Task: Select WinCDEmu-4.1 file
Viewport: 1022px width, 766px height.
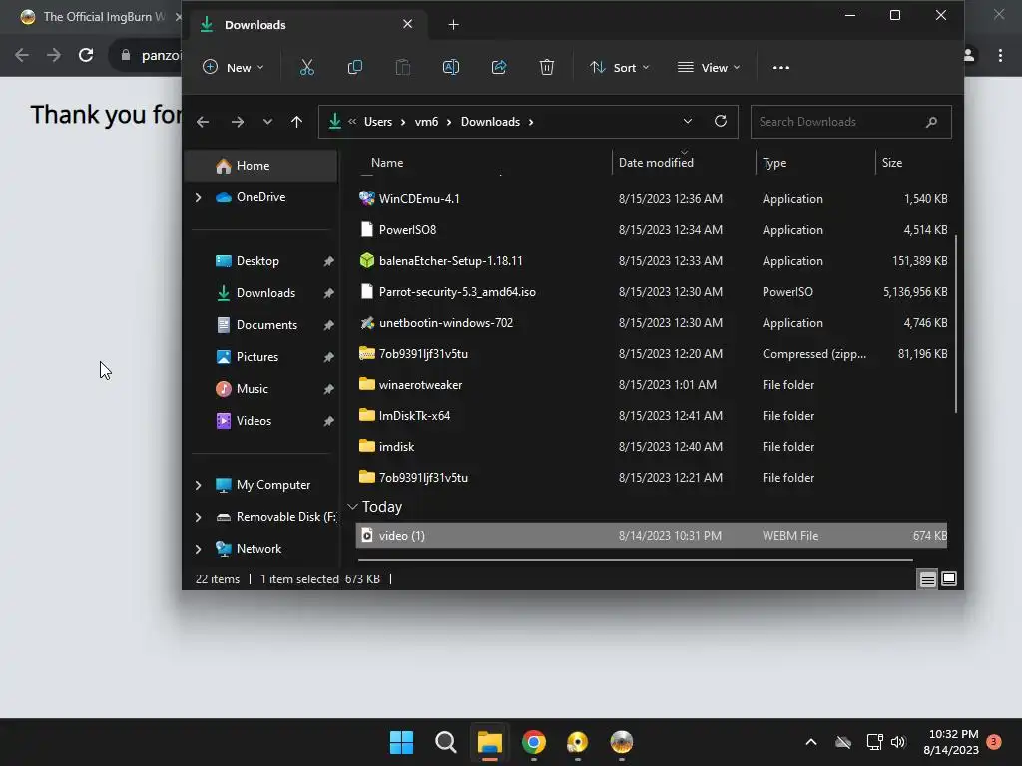Action: tap(419, 199)
